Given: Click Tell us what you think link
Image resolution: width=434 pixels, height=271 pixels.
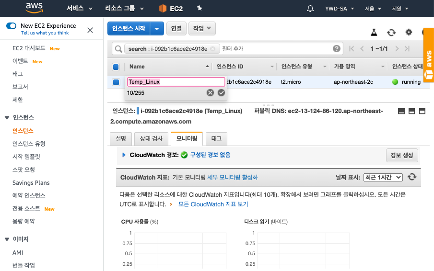Looking at the screenshot, I should [45, 33].
